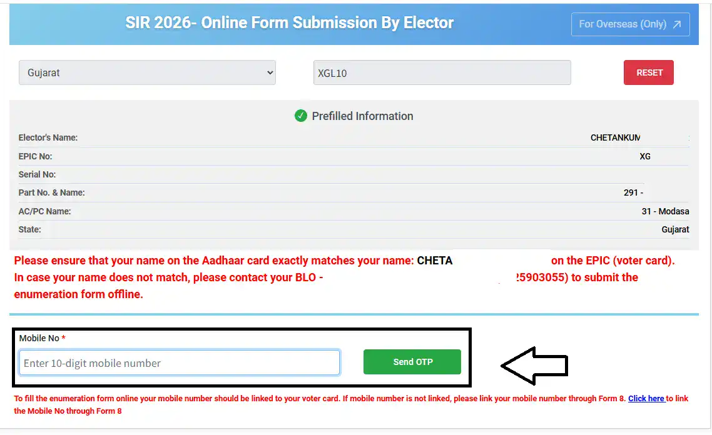The image size is (712, 435).
Task: Click the Part No. & Name label
Action: point(51,192)
